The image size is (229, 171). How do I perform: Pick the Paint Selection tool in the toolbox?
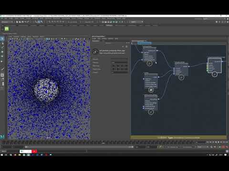point(2,47)
